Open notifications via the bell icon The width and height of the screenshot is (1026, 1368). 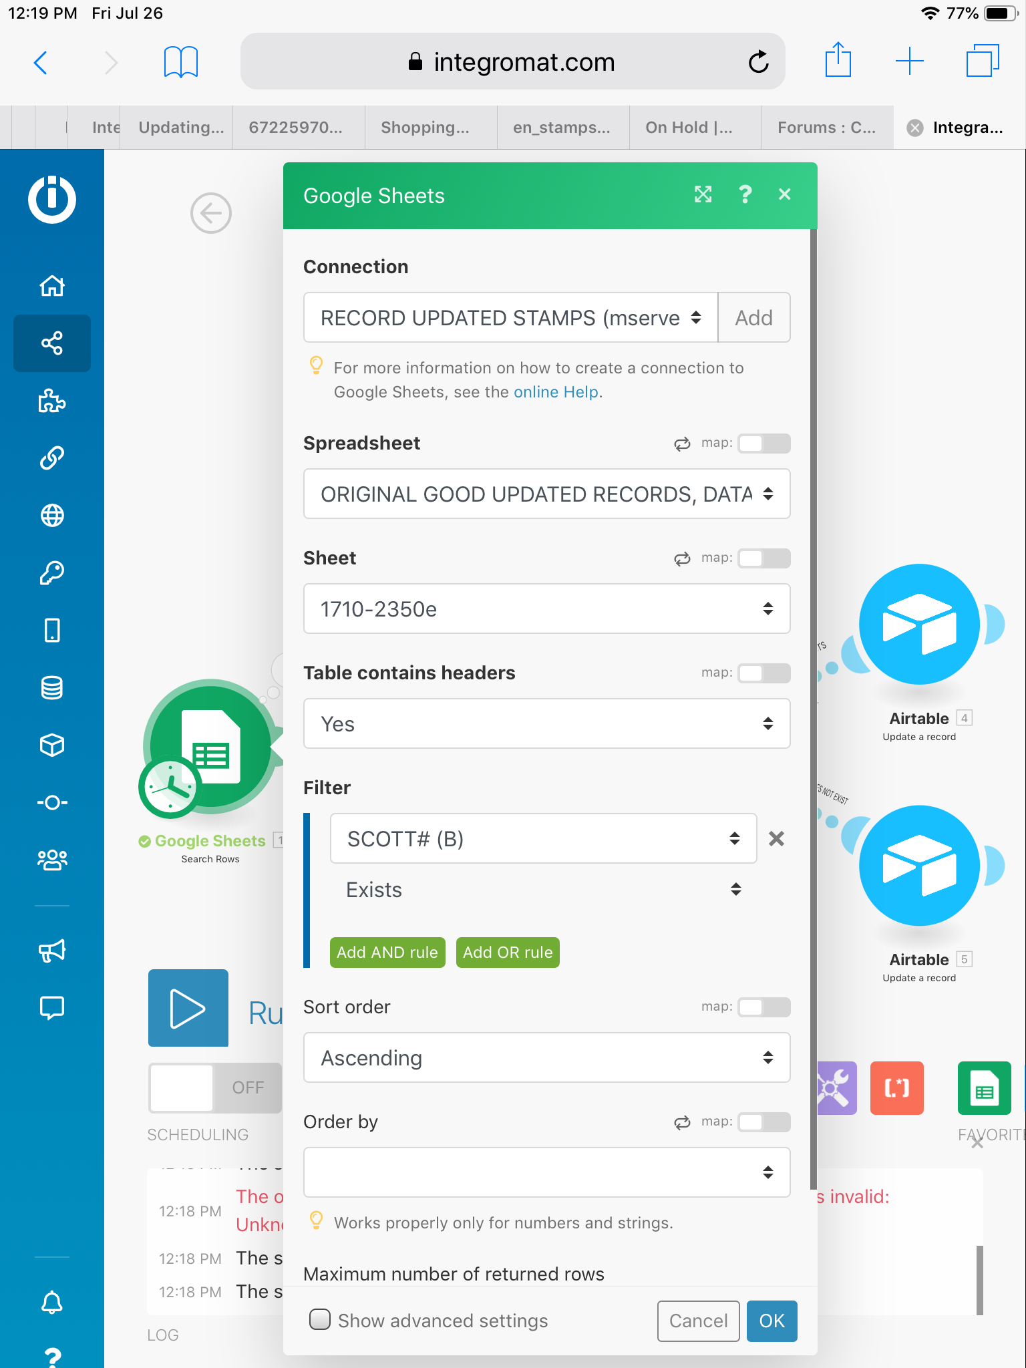tap(52, 1302)
